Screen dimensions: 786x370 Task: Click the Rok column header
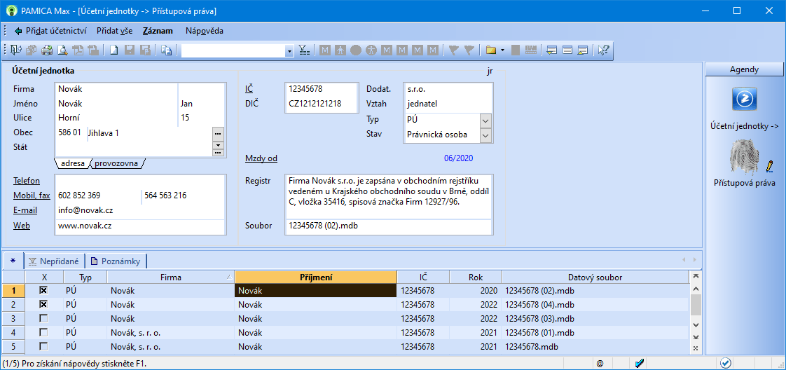tap(475, 277)
